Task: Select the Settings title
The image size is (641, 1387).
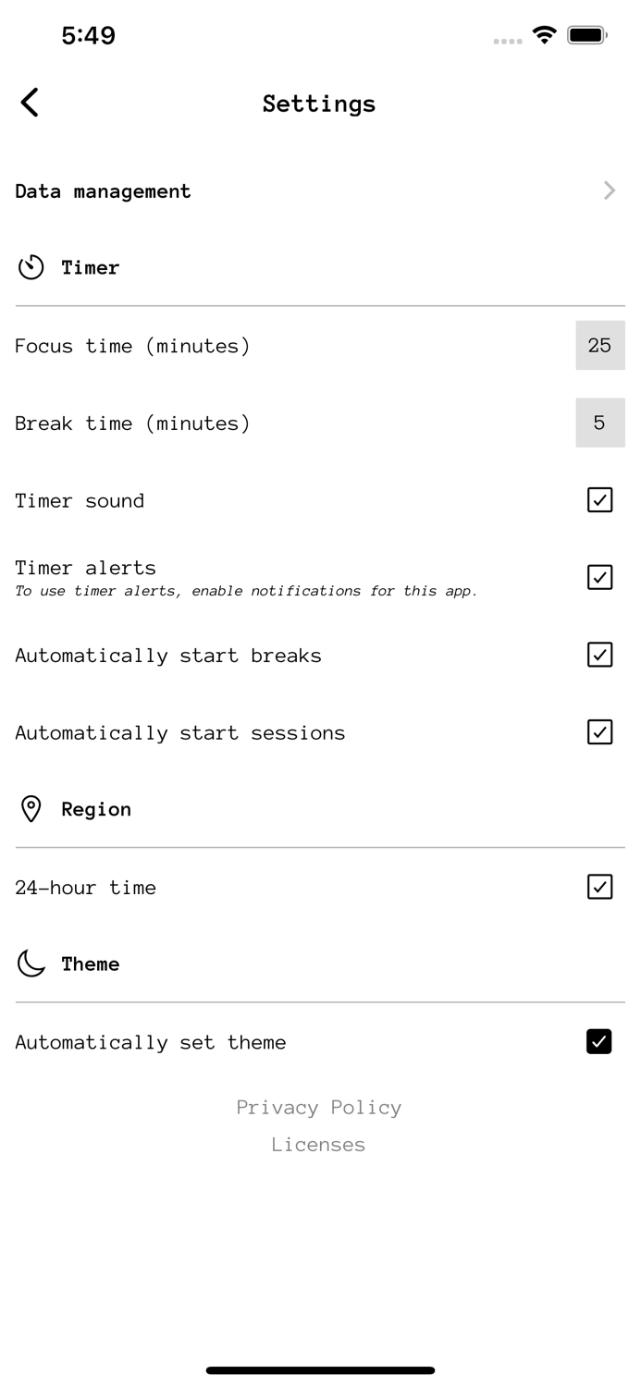Action: coord(319,104)
